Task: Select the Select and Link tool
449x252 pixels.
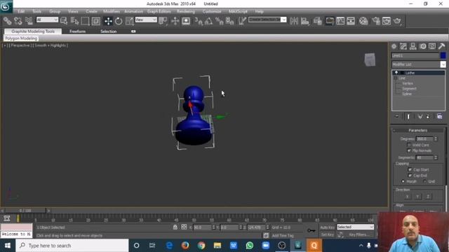Action: point(8,21)
